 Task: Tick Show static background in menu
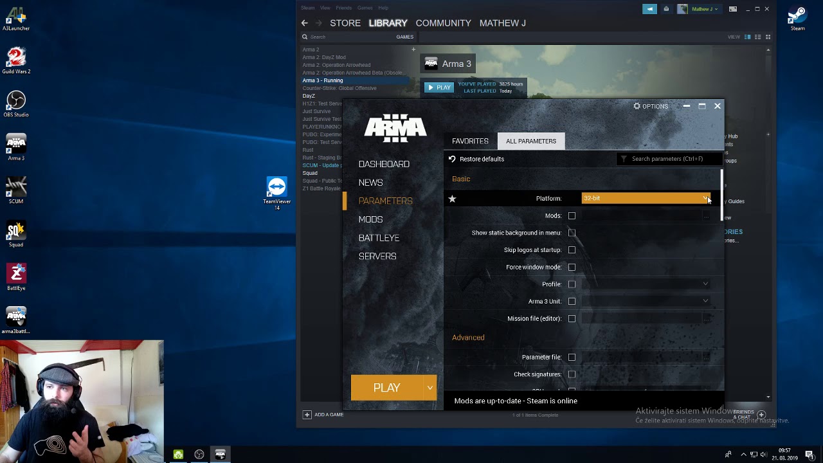572,233
